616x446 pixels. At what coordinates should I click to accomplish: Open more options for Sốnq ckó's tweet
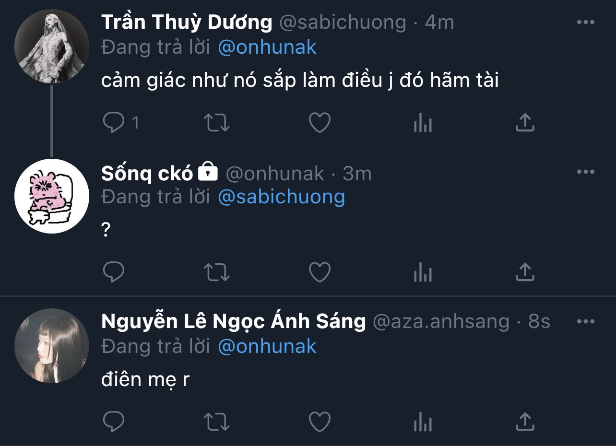[x=585, y=172]
